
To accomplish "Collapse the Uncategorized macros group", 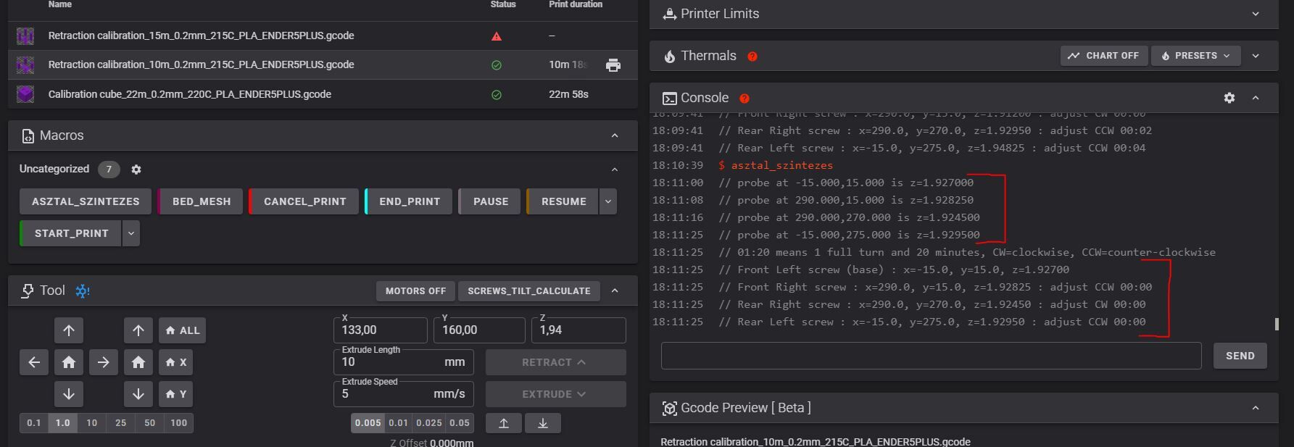I will [615, 170].
